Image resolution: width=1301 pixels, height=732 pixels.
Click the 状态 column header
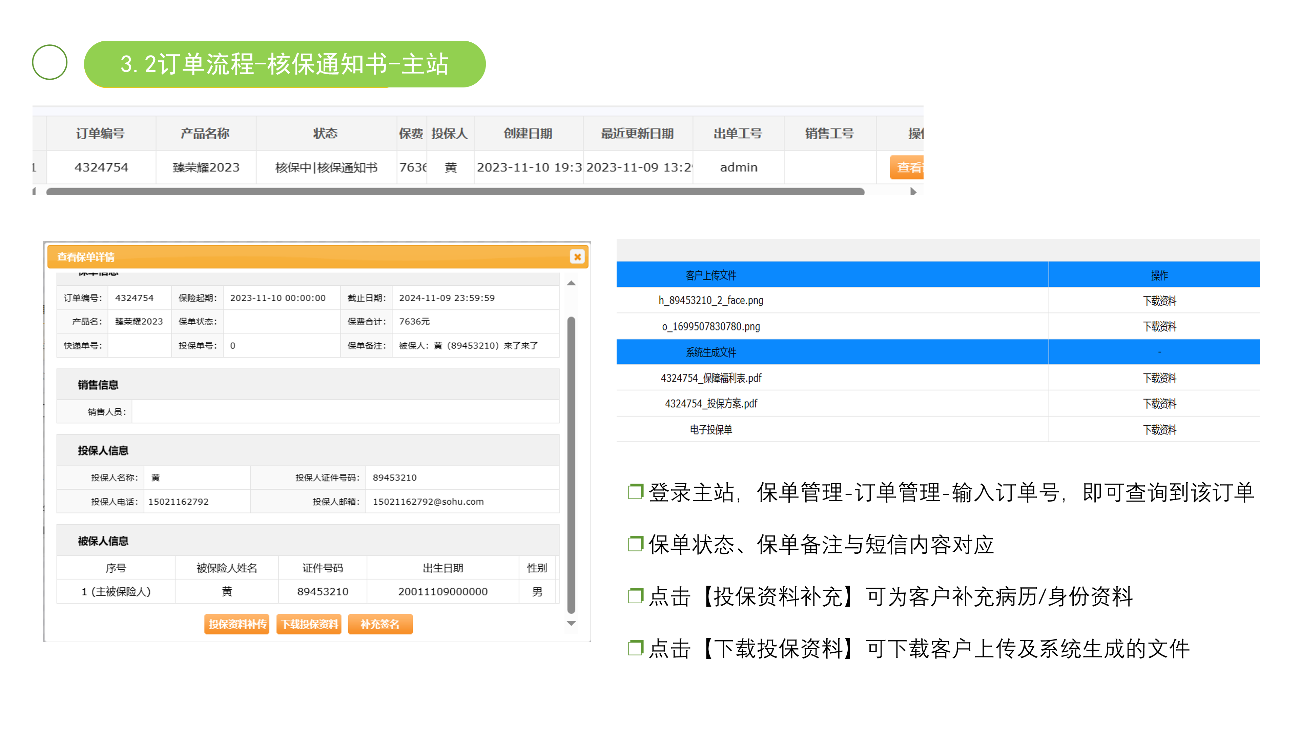pos(325,134)
